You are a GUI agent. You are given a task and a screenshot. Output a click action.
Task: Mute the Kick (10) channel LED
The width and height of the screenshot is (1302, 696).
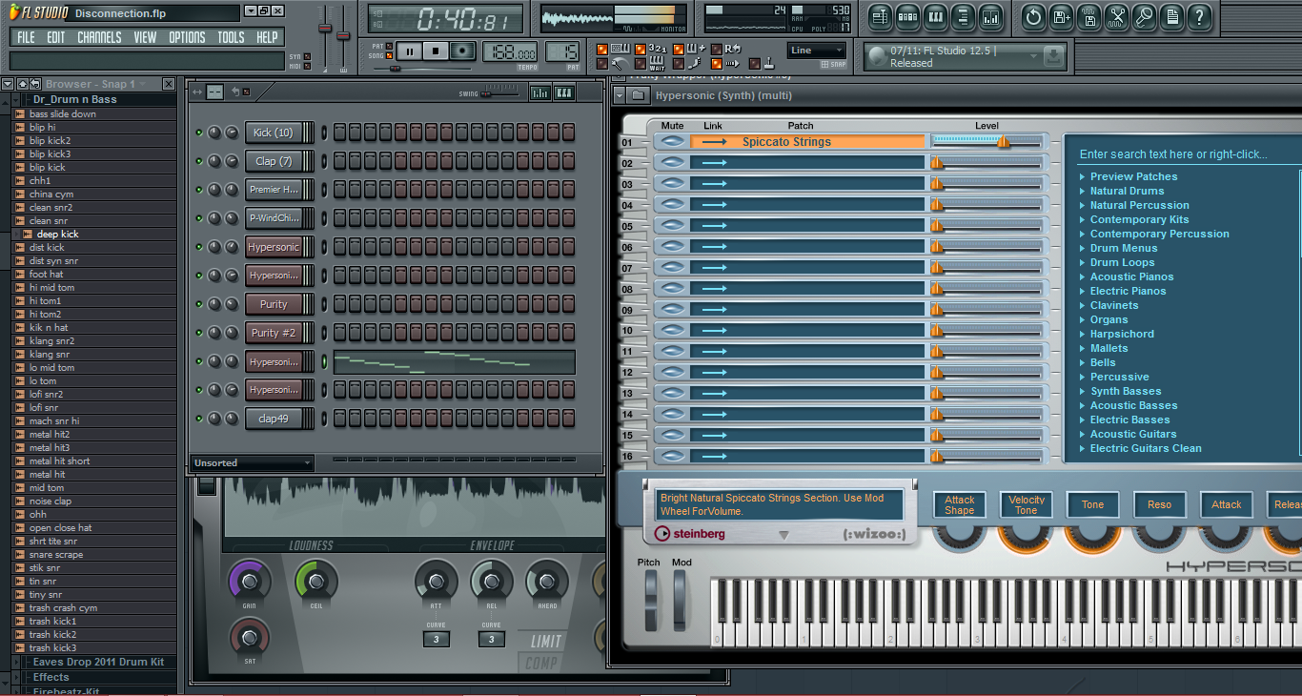pos(199,133)
